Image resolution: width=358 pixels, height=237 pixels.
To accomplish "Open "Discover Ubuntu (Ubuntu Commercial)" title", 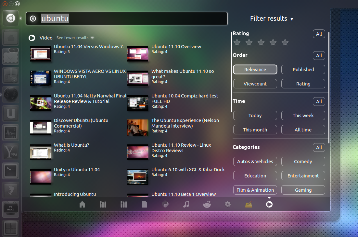I will (81, 123).
